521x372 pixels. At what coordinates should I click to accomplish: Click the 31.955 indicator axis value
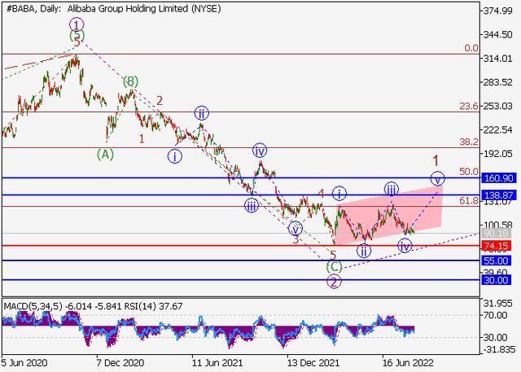point(497,304)
